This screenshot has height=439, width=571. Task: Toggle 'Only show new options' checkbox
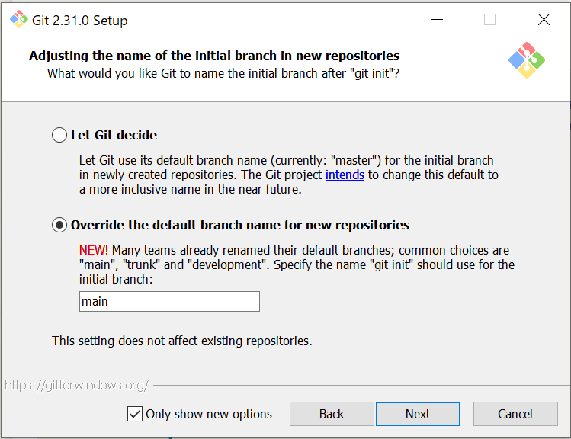[135, 414]
